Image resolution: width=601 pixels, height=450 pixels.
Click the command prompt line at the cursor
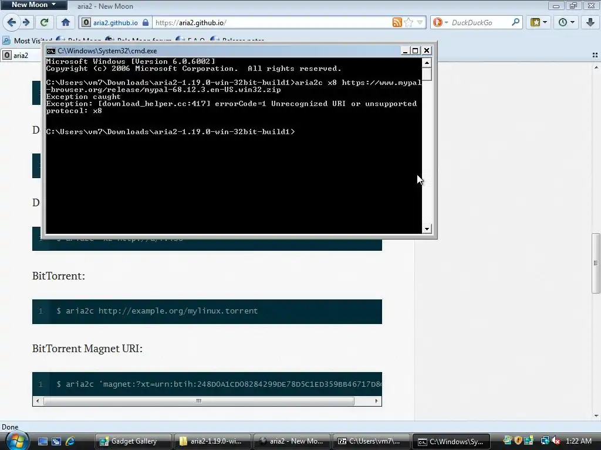point(171,132)
